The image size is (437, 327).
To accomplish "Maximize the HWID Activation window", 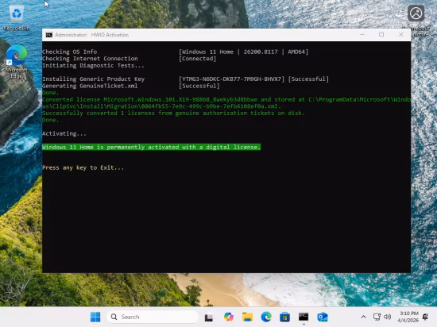I will 381,35.
